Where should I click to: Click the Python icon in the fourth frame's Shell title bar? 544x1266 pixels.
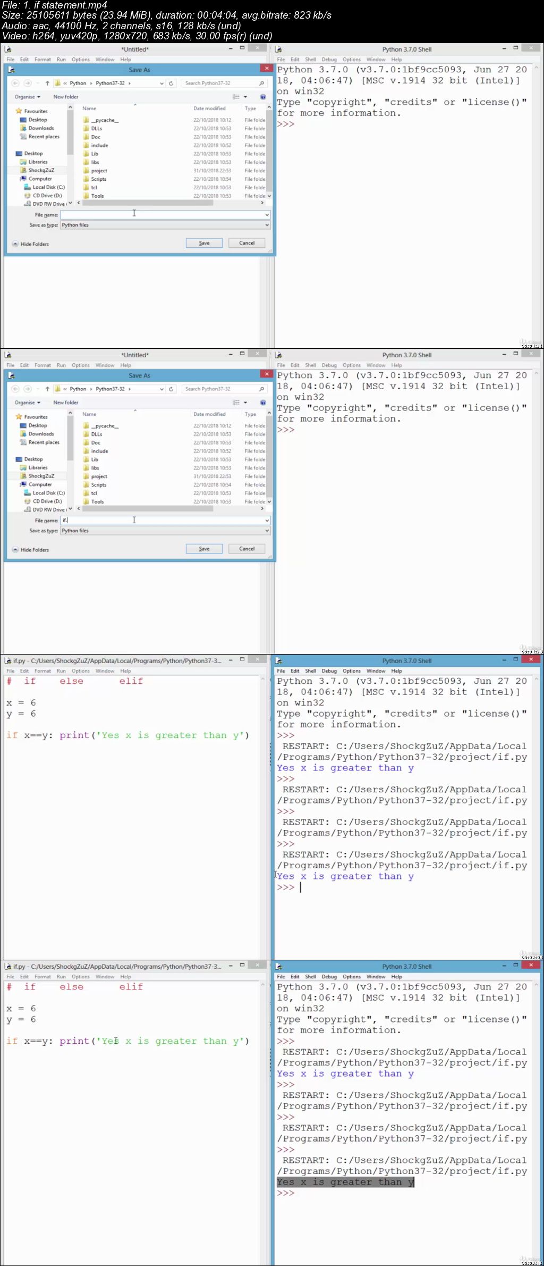tap(278, 966)
